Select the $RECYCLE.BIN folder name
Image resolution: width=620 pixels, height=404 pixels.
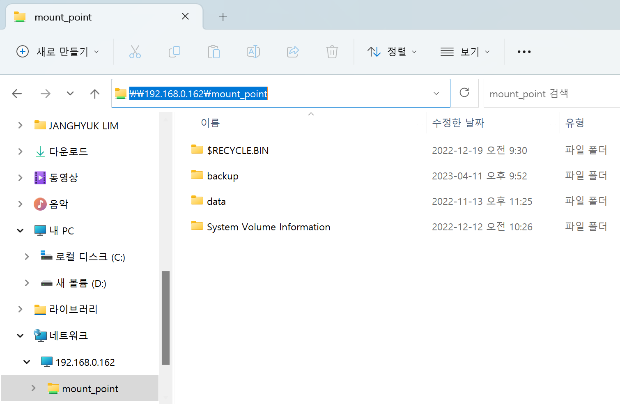pyautogui.click(x=238, y=151)
